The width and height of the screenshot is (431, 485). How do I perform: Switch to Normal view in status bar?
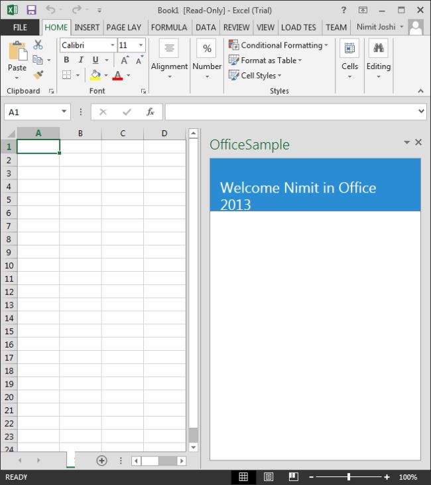pos(243,477)
